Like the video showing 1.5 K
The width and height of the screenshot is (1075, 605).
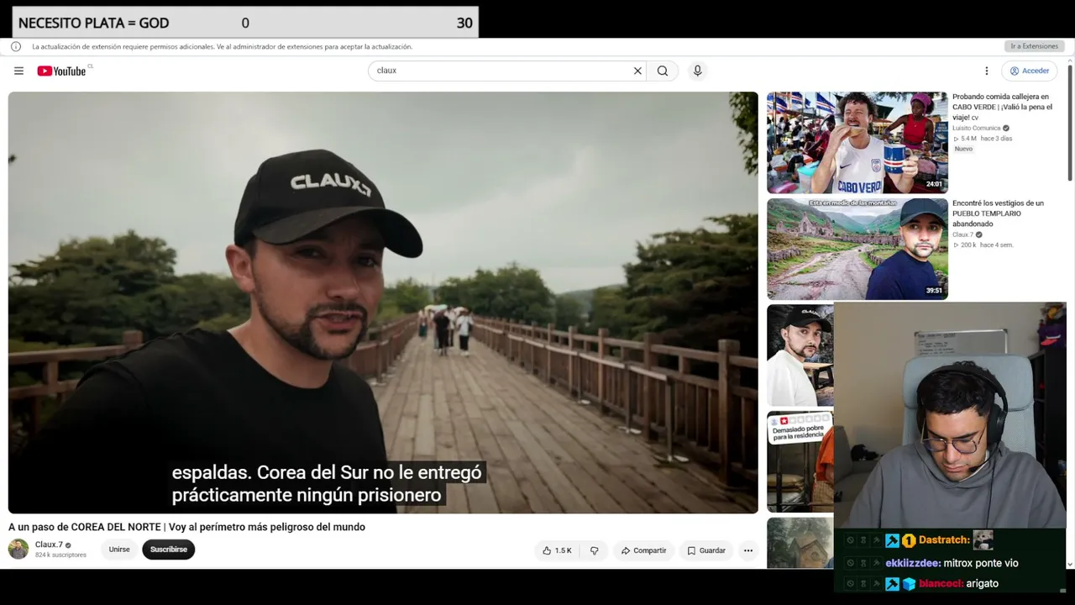pos(557,551)
